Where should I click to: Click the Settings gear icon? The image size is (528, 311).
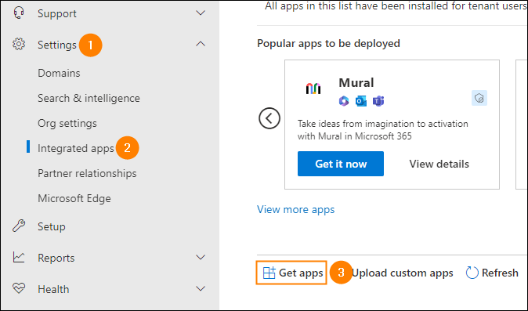coord(19,44)
